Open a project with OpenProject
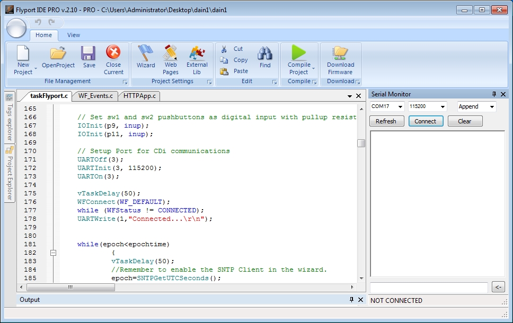513x323 pixels. tap(58, 57)
